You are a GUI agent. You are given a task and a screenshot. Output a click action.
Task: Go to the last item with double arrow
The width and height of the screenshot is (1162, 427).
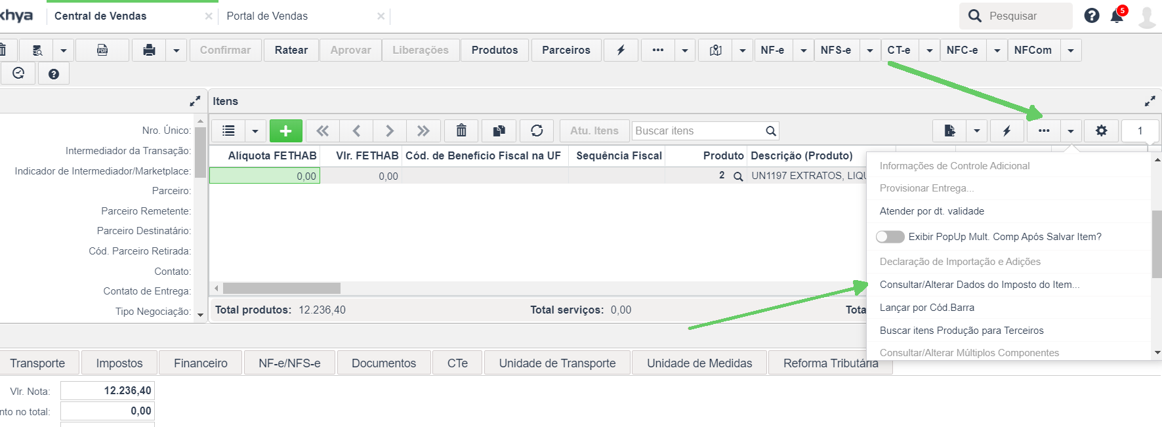point(423,131)
